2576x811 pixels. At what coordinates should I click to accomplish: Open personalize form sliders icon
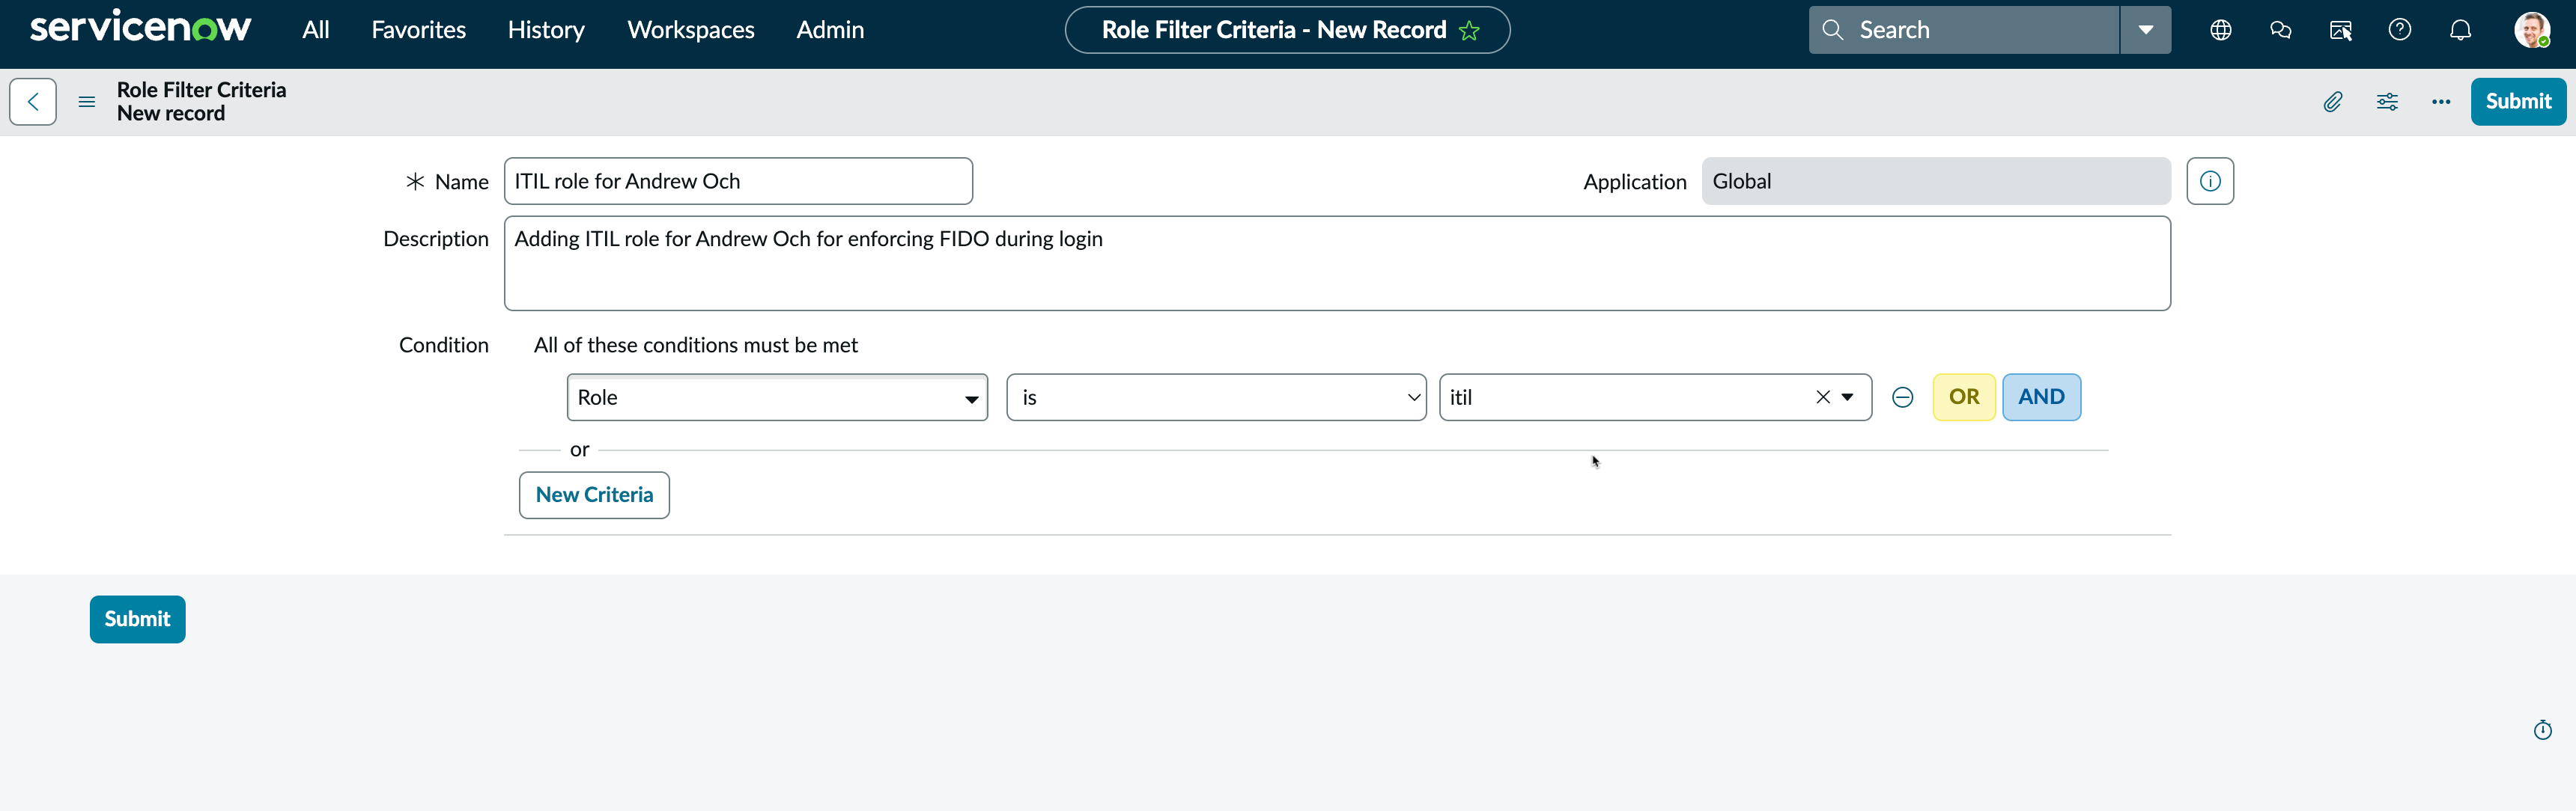point(2387,102)
